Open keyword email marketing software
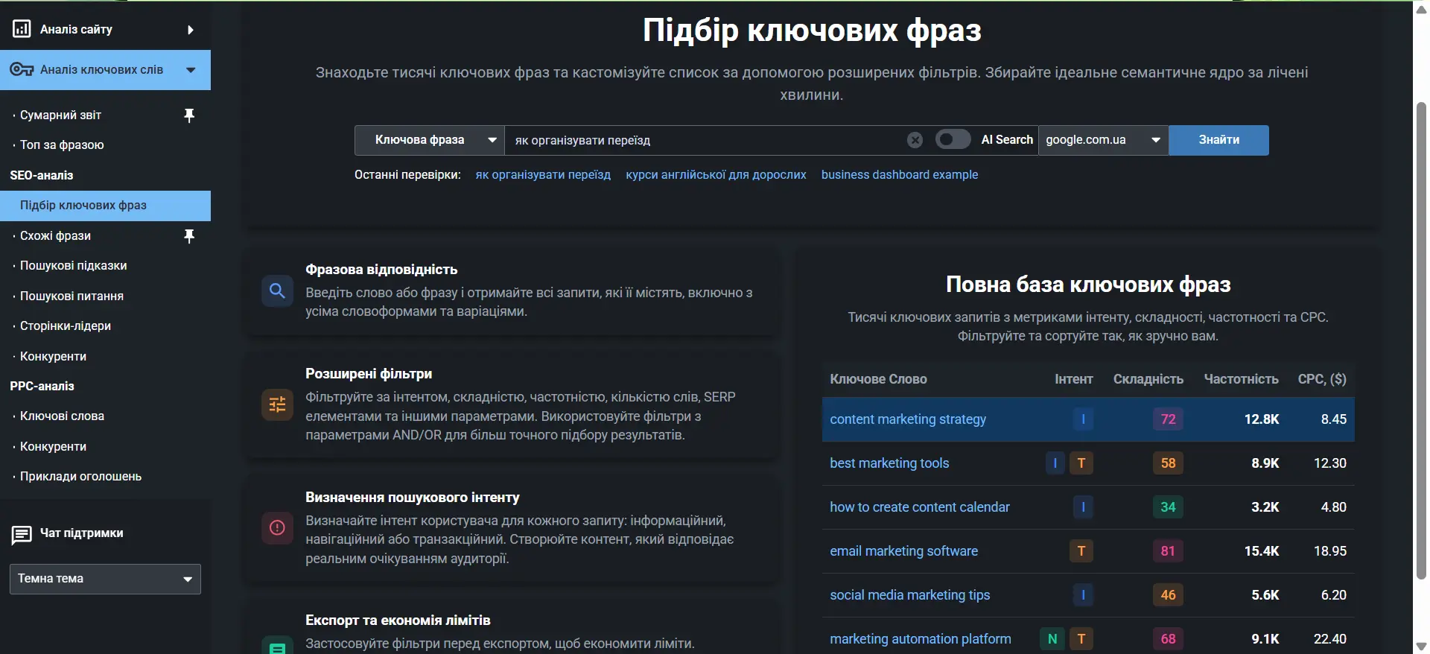 pos(903,551)
